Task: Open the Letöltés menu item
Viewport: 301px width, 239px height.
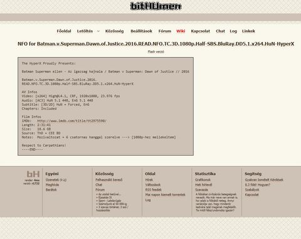Action: tap(85, 31)
